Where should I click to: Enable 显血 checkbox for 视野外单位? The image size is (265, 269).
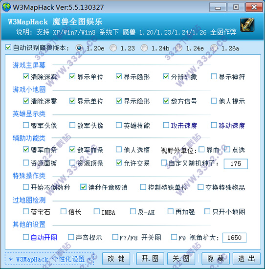point(201,150)
